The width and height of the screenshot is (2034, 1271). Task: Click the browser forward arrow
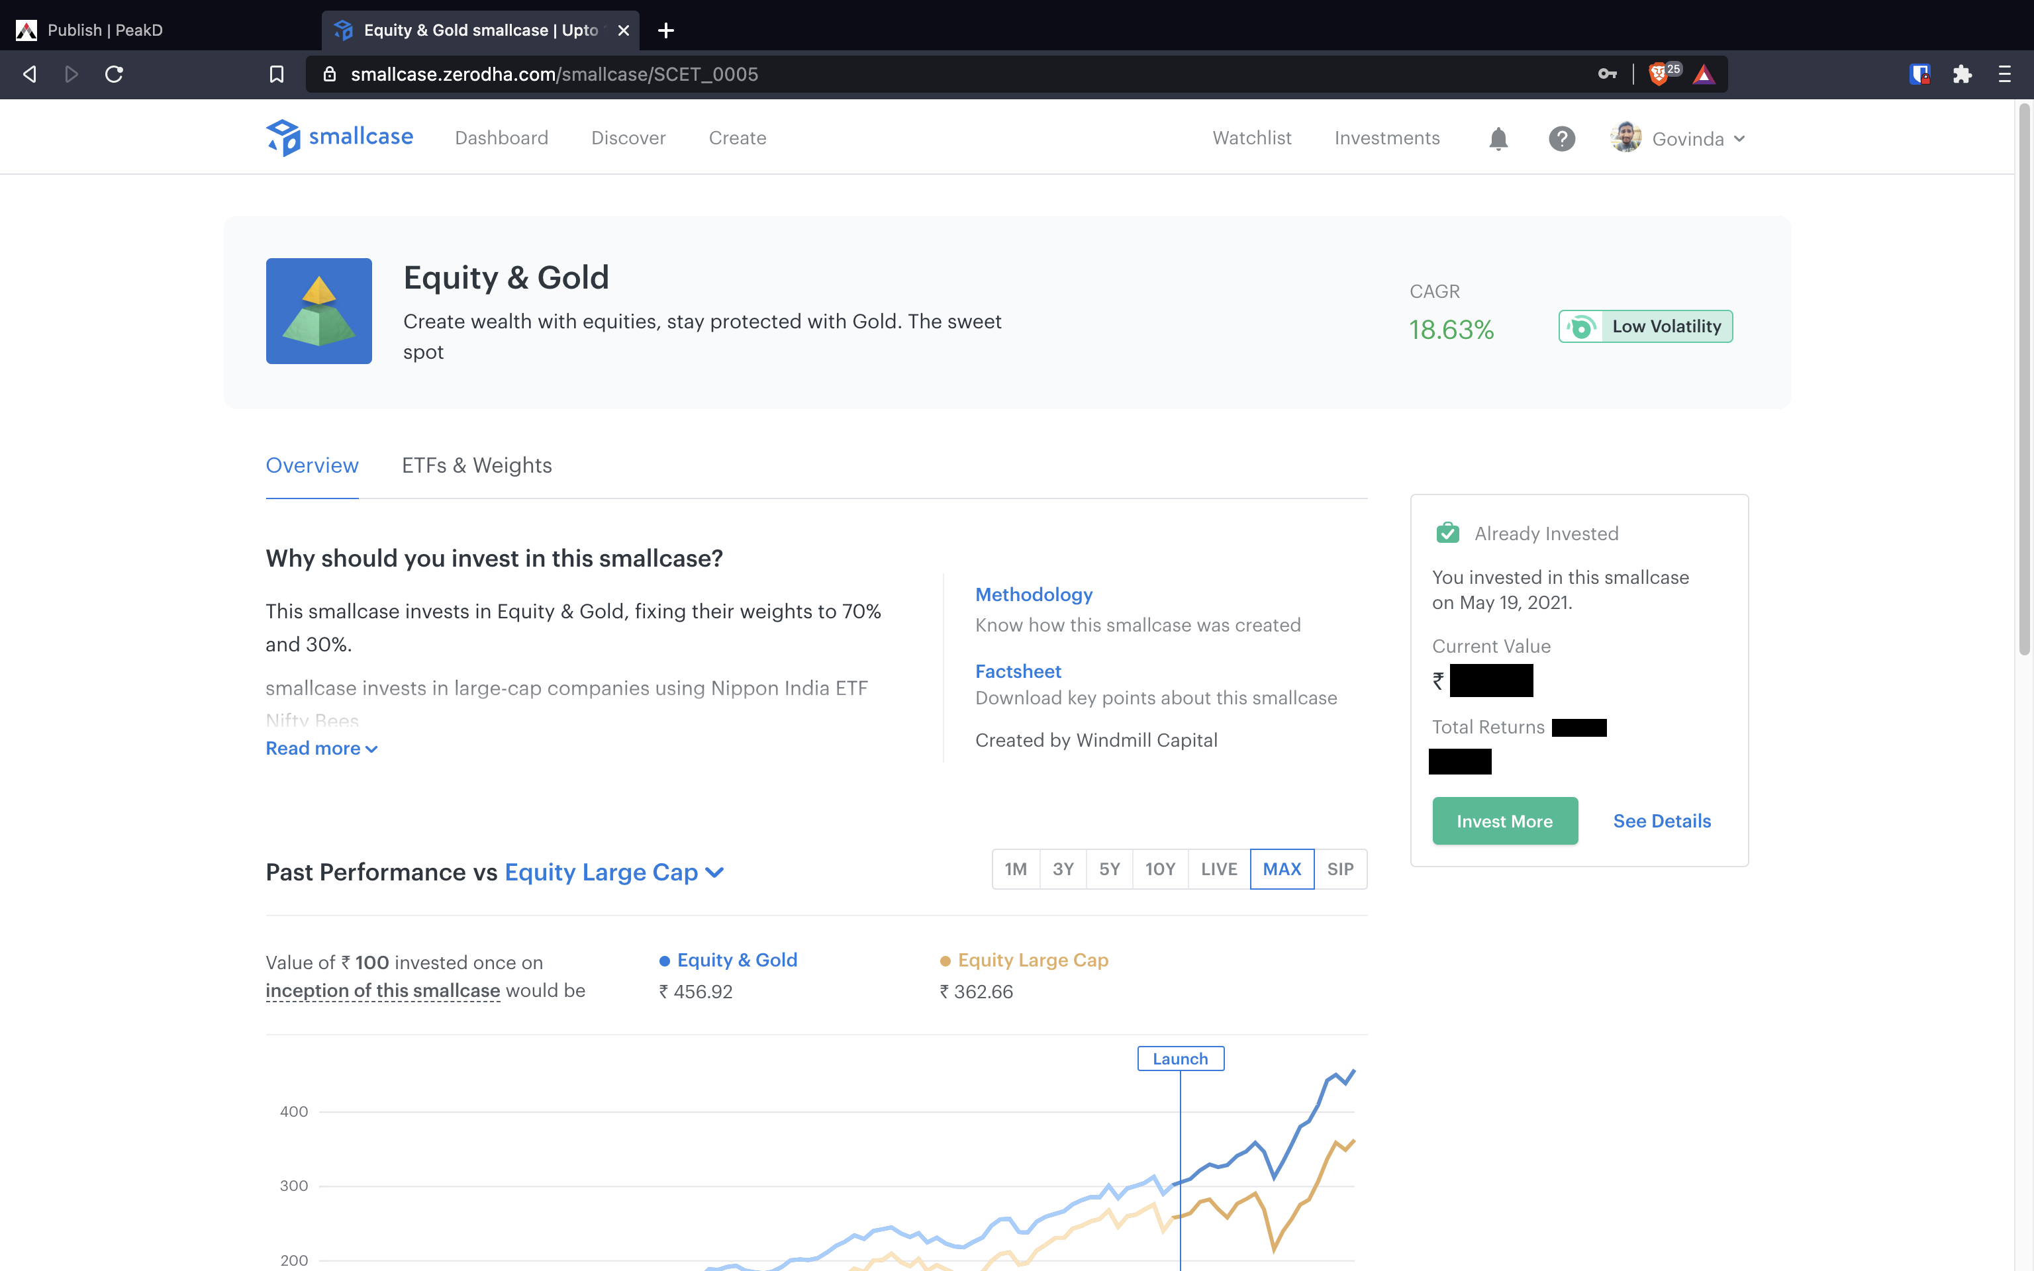[72, 74]
